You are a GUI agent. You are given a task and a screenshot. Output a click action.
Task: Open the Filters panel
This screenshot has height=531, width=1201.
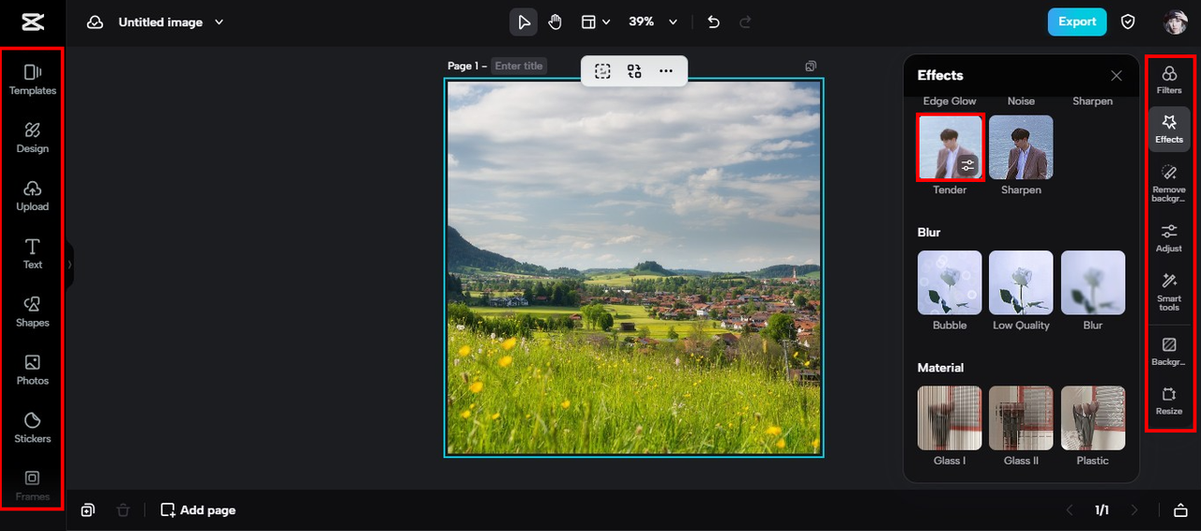(1169, 80)
